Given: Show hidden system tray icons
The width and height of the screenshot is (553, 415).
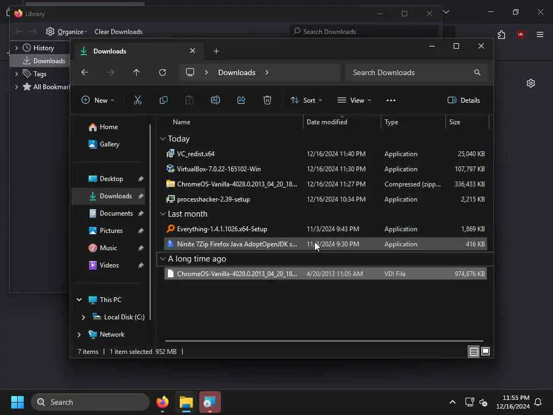Looking at the screenshot, I should (x=453, y=402).
